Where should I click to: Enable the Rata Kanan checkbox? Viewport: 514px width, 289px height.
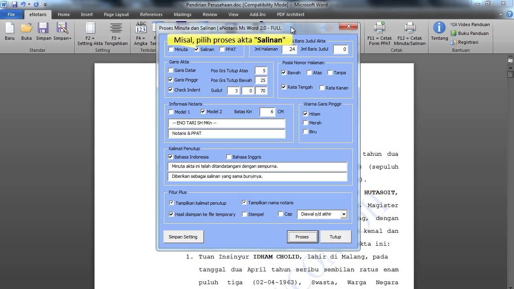(322, 88)
